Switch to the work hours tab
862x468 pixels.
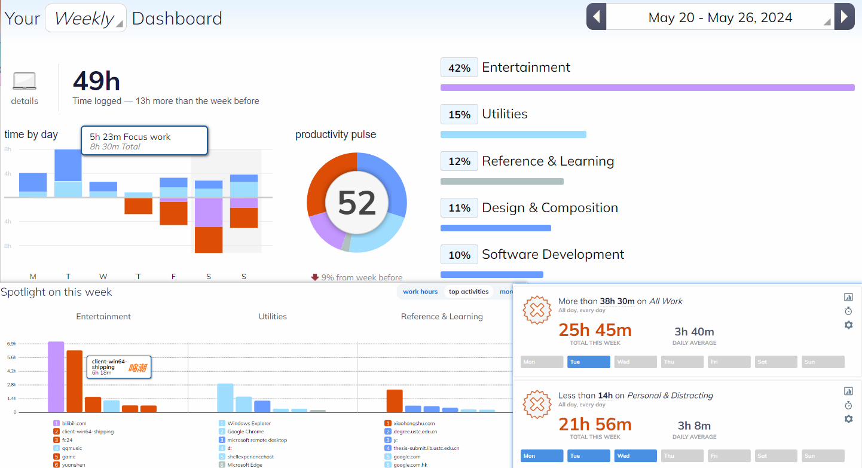[420, 292]
